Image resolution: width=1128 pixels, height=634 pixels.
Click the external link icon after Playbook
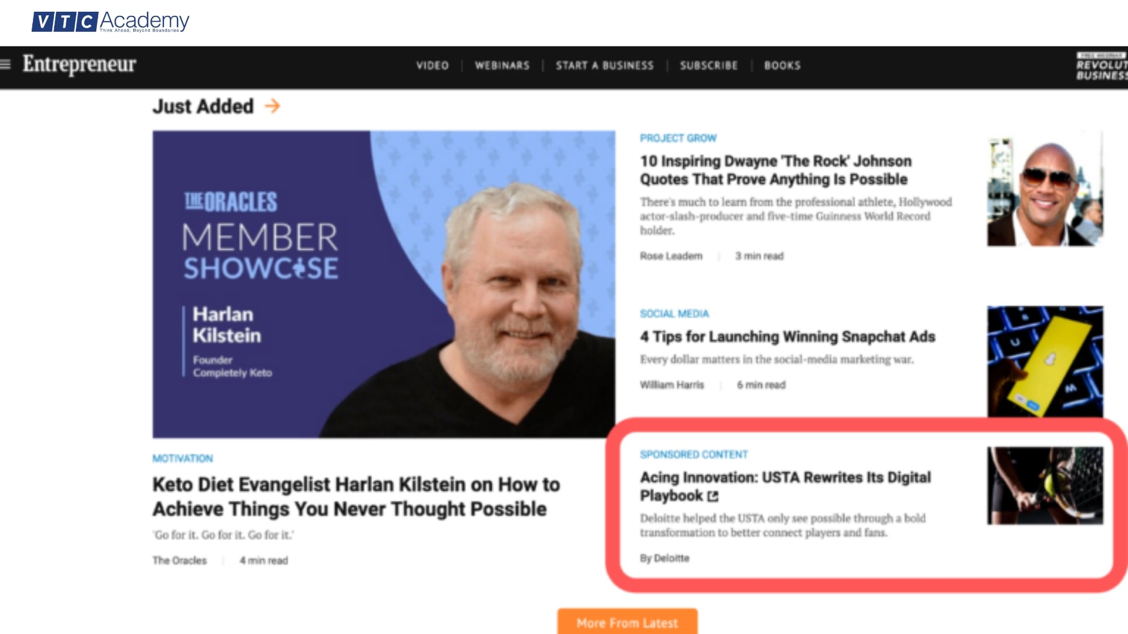tap(713, 497)
